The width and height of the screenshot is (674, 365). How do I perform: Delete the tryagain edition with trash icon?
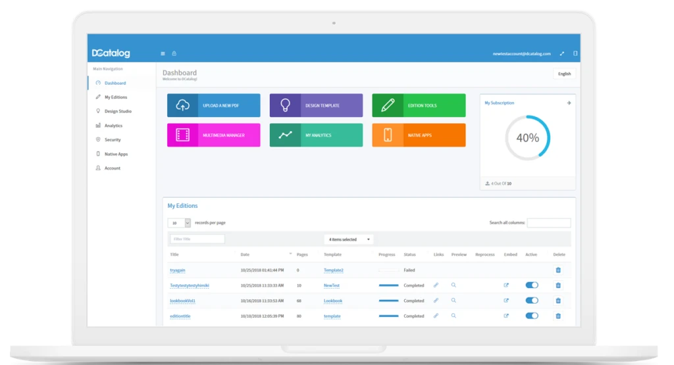pyautogui.click(x=558, y=270)
